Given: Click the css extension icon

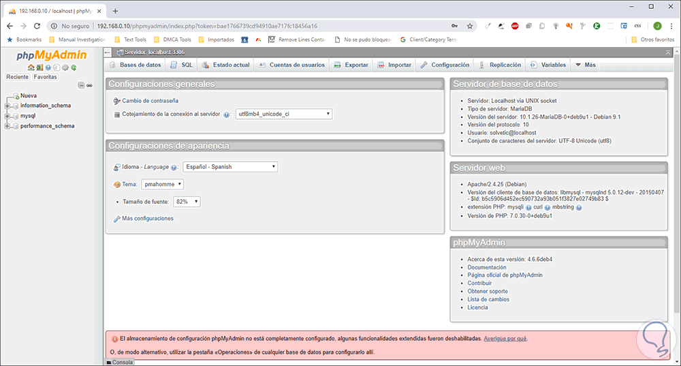Looking at the screenshot, I should pos(637,26).
